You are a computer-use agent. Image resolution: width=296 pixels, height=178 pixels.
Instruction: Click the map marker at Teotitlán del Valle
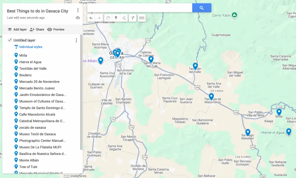click(195, 66)
